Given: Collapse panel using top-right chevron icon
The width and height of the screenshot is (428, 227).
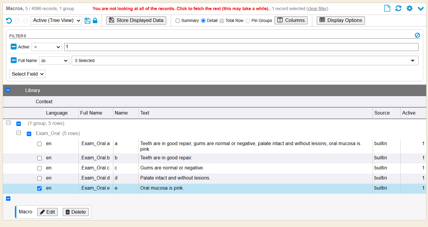Looking at the screenshot, I should tap(421, 9).
